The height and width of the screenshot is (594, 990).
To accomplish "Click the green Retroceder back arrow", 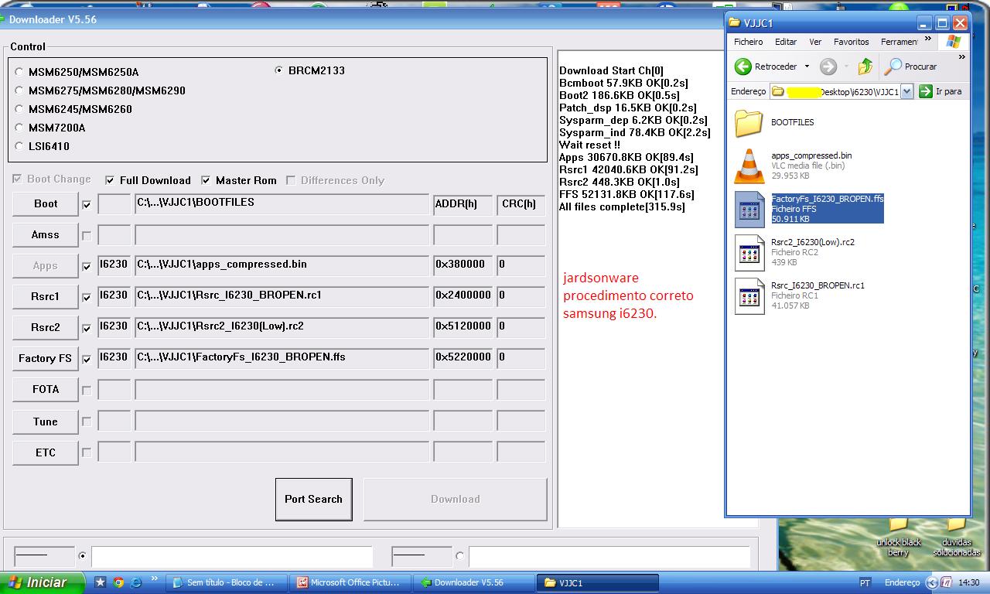I will coord(743,67).
